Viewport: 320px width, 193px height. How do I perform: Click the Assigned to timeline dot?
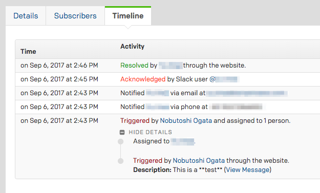[121, 141]
